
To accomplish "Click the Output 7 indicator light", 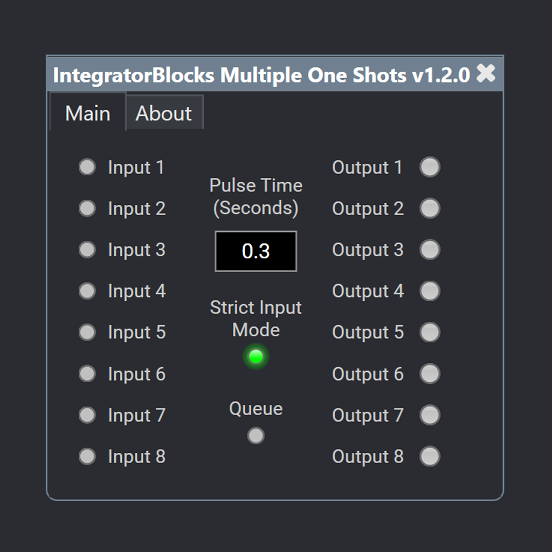I will pyautogui.click(x=430, y=415).
